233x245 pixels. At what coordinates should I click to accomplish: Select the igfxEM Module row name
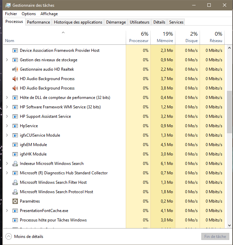pos(33,145)
